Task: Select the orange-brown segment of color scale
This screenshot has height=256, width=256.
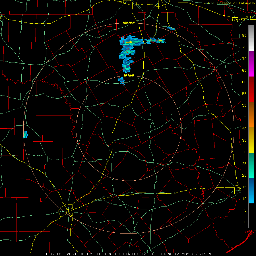Action: tap(251, 115)
